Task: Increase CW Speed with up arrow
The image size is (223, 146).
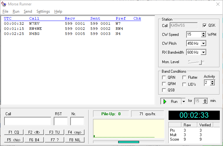Action: point(204,33)
